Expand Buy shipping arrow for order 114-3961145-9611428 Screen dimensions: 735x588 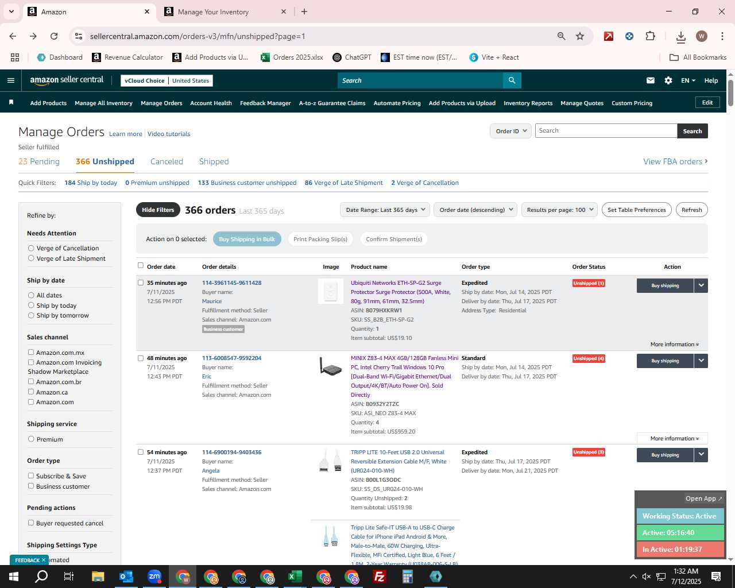pyautogui.click(x=701, y=285)
